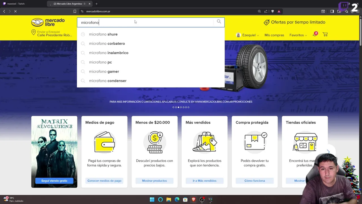Viewport: 362px width, 204px height.
Task: Select the last banner carousel dot
Action: coord(188,107)
